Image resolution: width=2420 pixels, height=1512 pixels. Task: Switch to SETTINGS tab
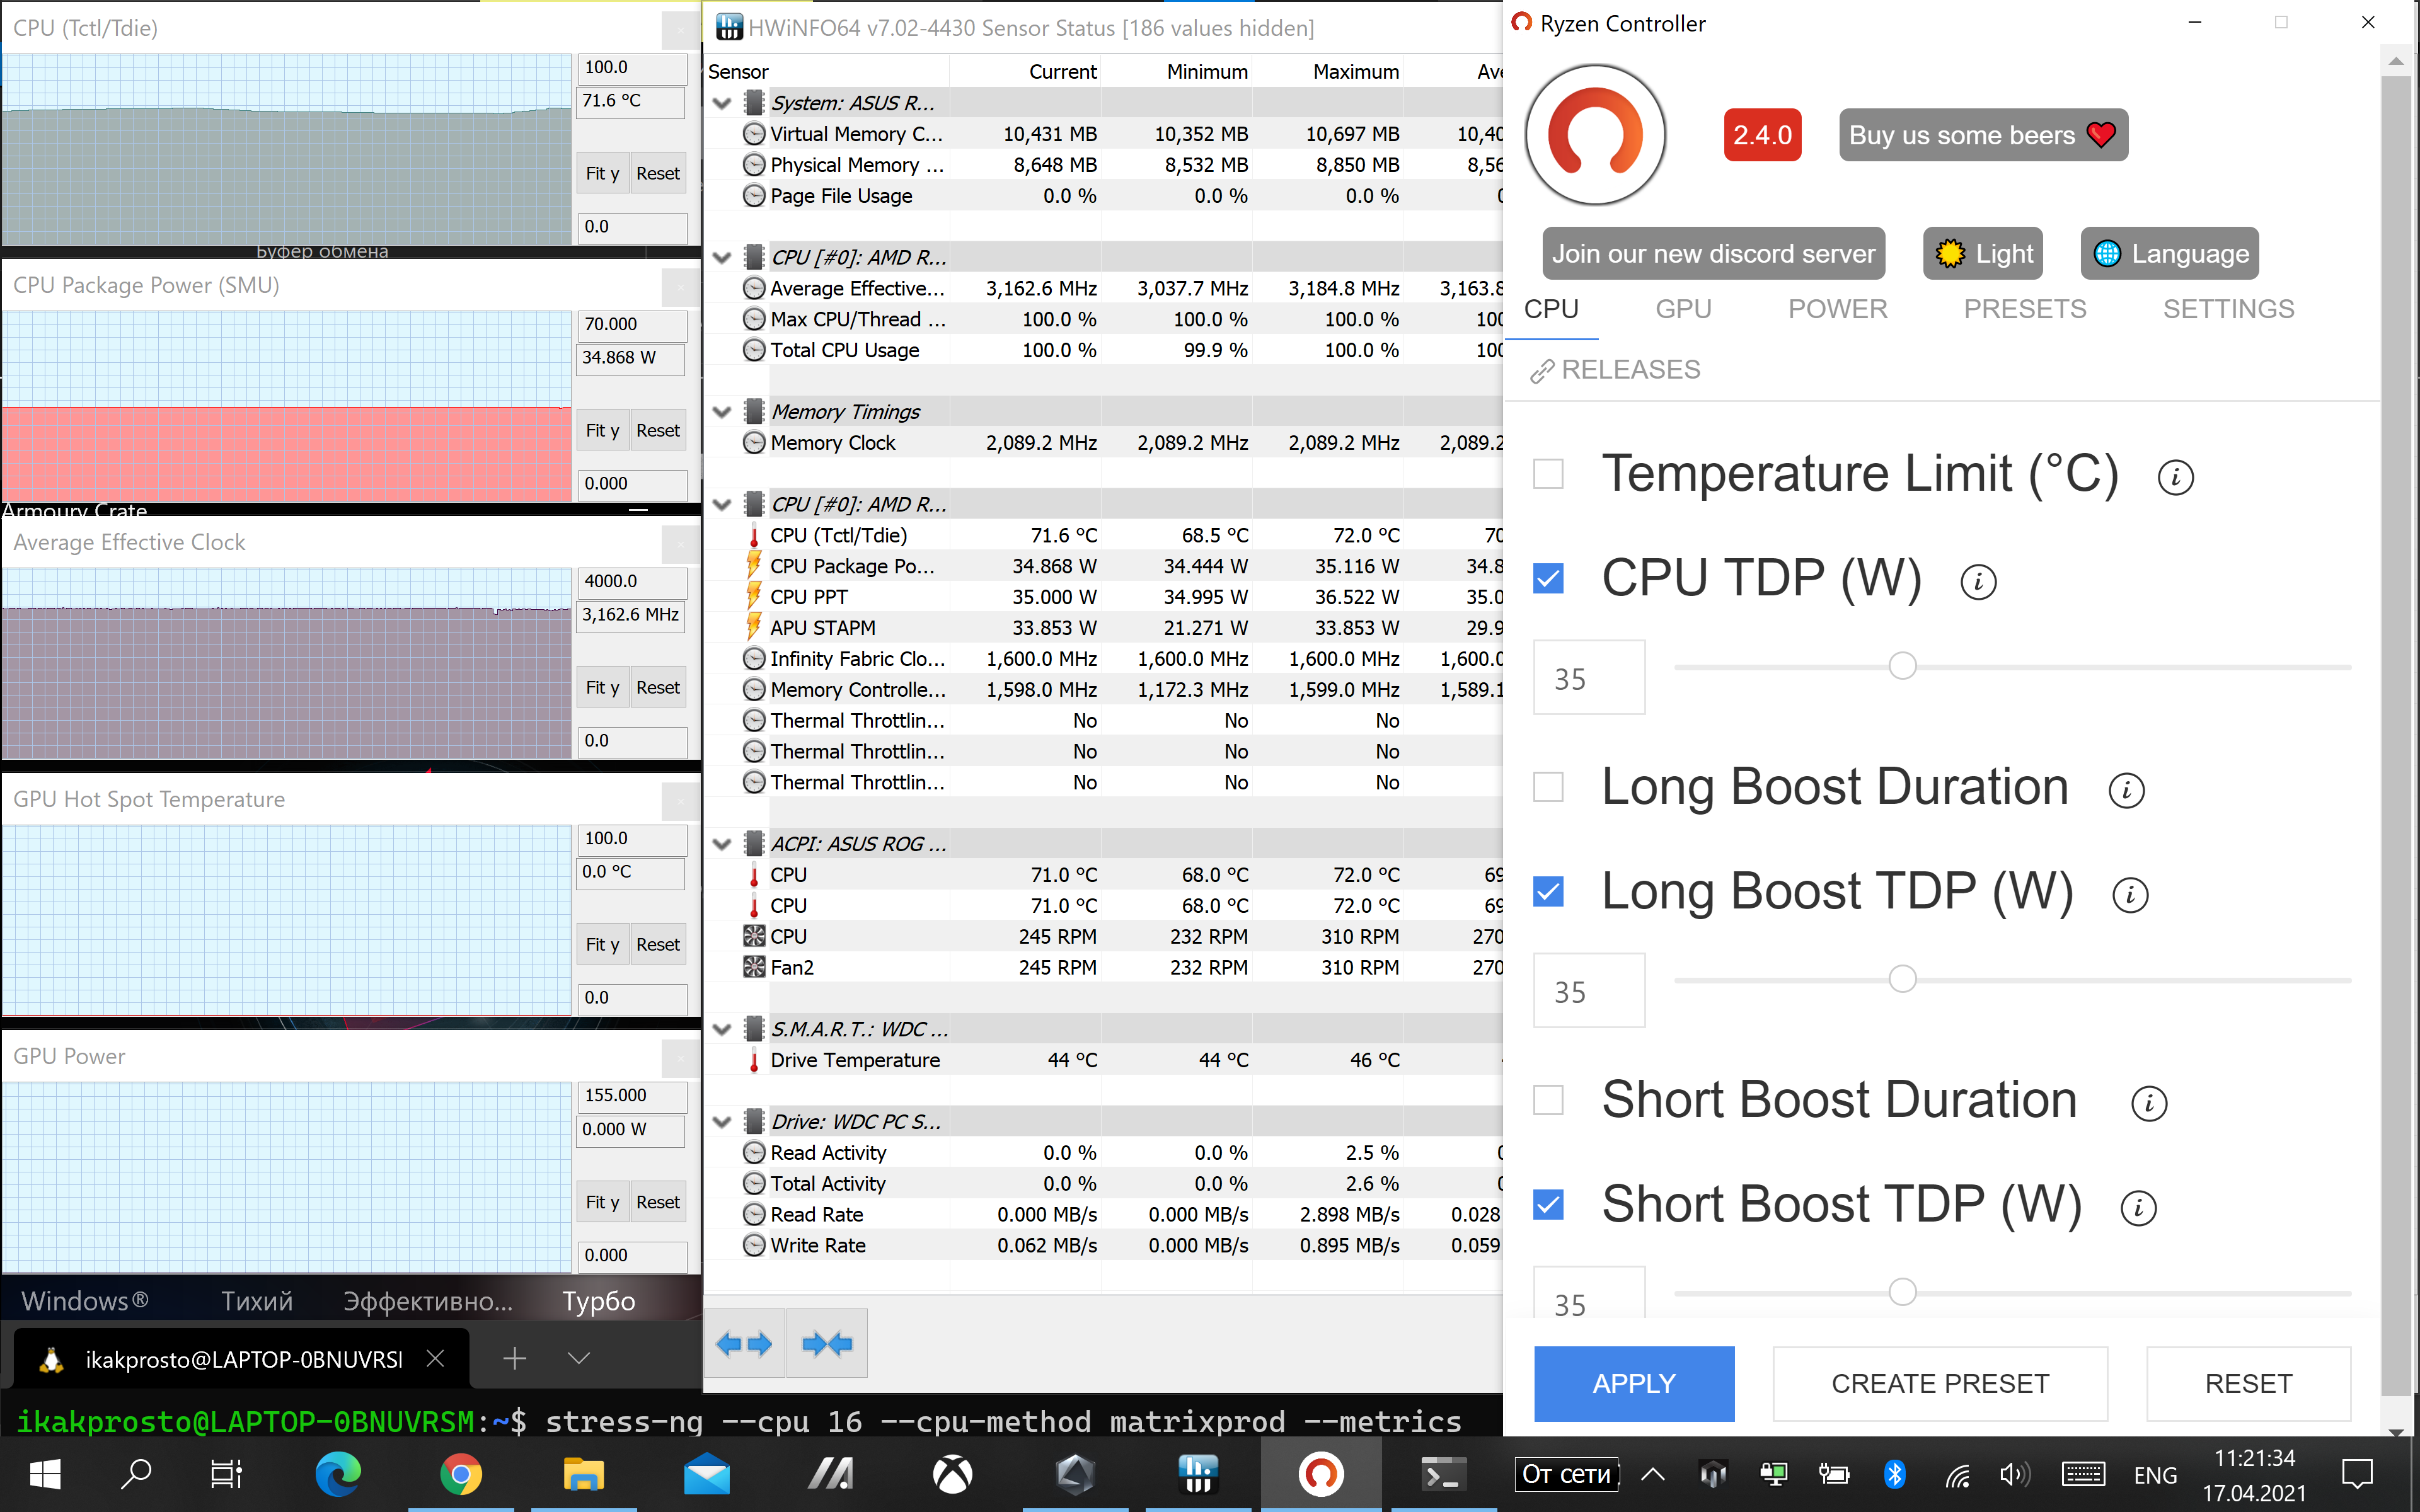click(x=2228, y=309)
